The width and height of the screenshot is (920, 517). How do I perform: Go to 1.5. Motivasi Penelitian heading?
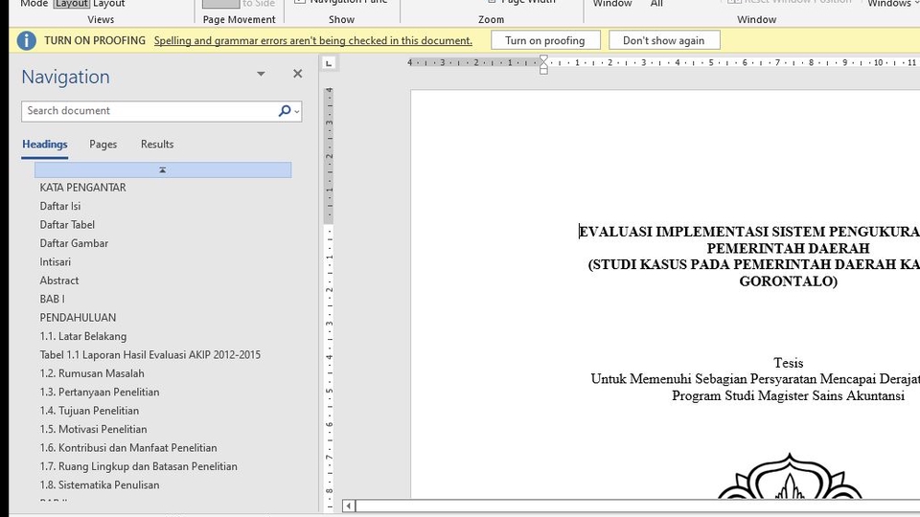pos(93,430)
